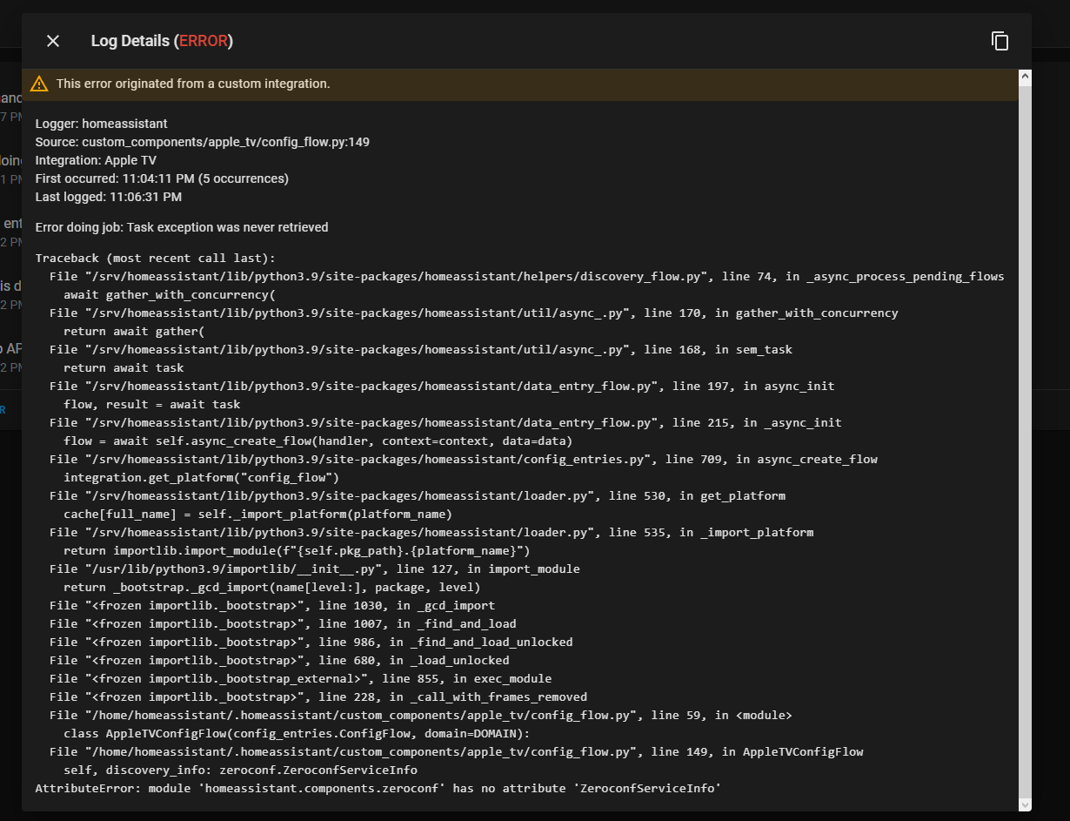This screenshot has height=821, width=1070.
Task: Click the scrollbar up arrow
Action: (x=1024, y=77)
